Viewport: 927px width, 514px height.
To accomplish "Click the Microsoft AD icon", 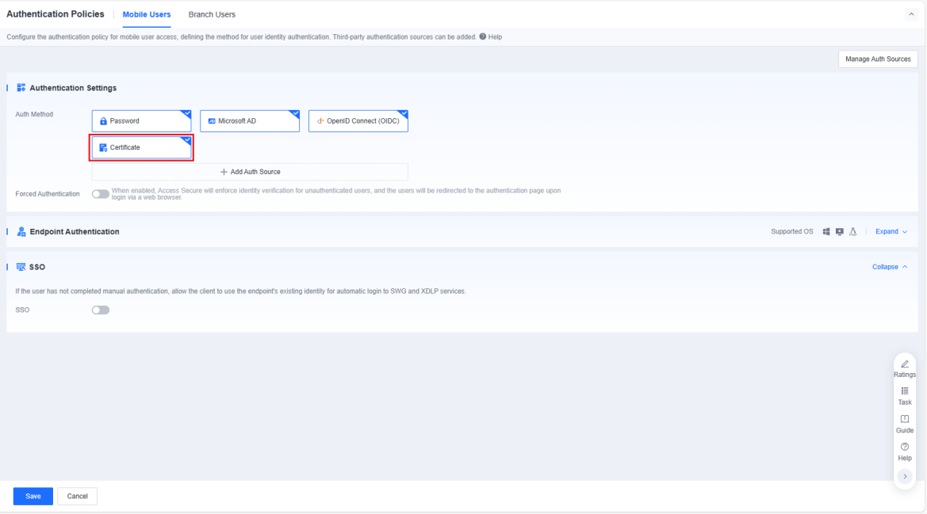I will tap(212, 121).
